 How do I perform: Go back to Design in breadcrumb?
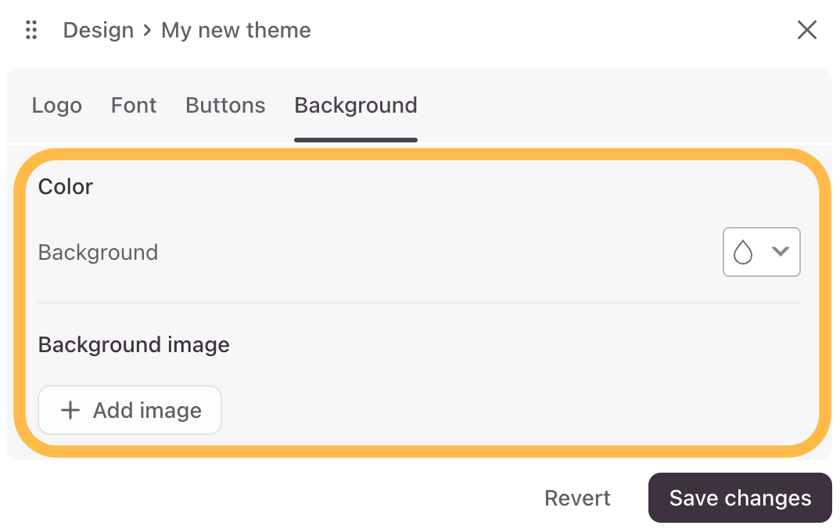click(99, 31)
